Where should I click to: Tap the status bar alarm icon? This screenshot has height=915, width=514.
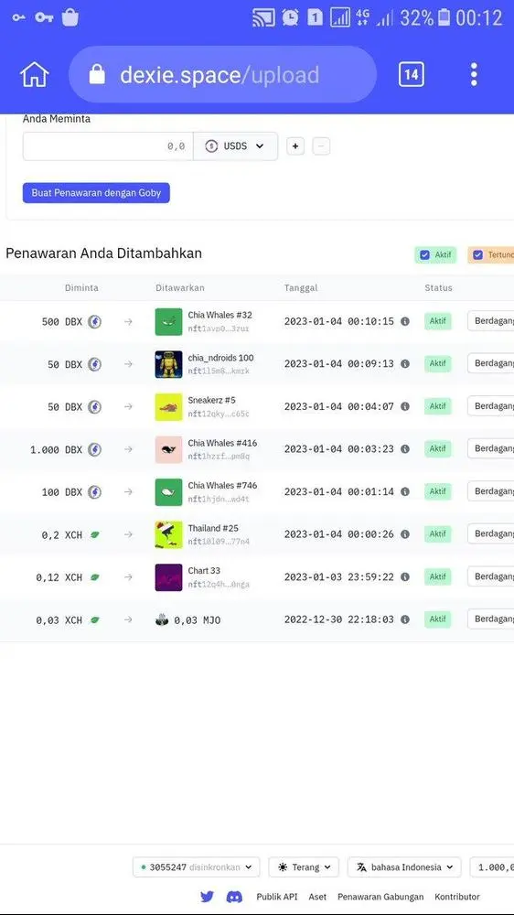pyautogui.click(x=290, y=17)
